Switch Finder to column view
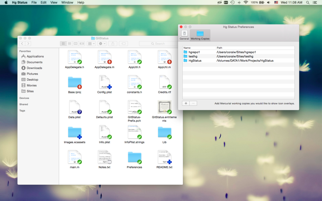This screenshot has width=322, height=201. [75, 43]
